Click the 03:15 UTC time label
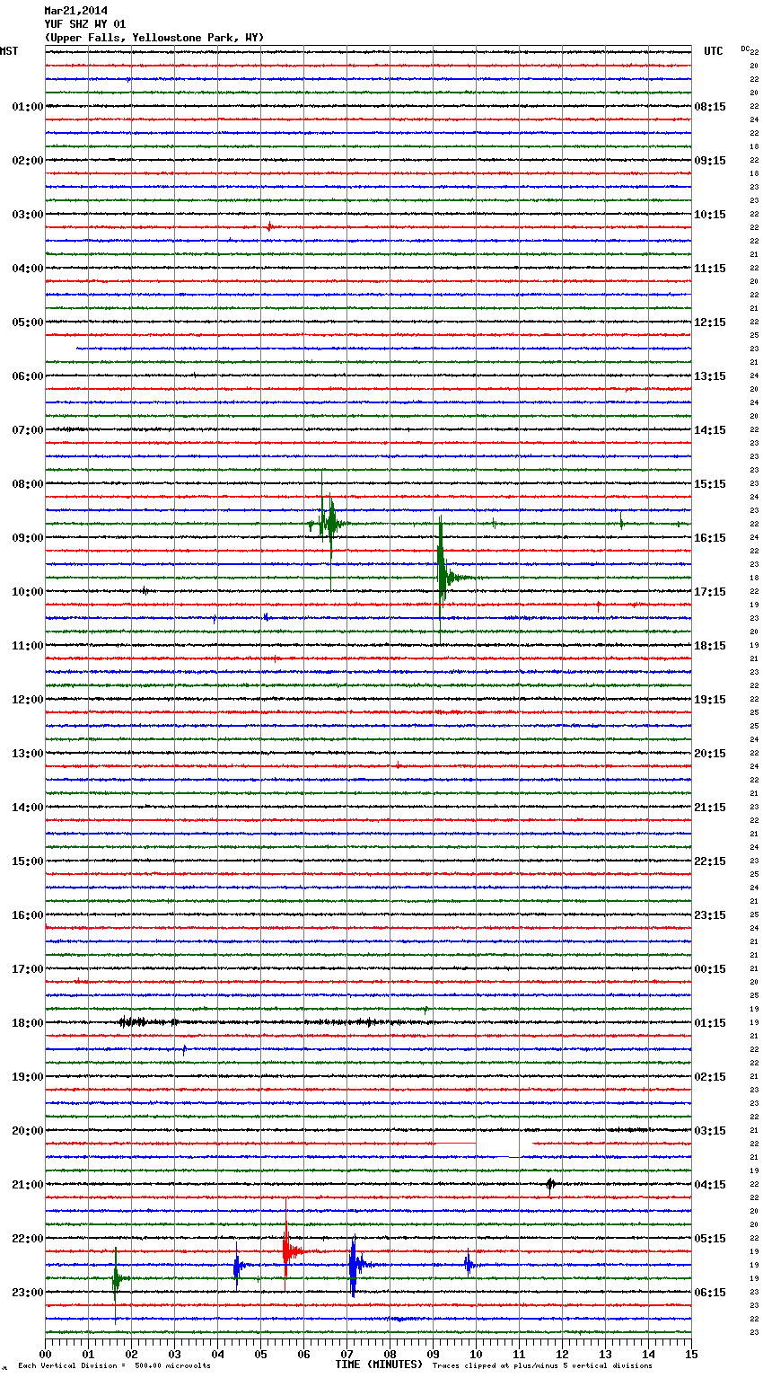 pos(710,1131)
